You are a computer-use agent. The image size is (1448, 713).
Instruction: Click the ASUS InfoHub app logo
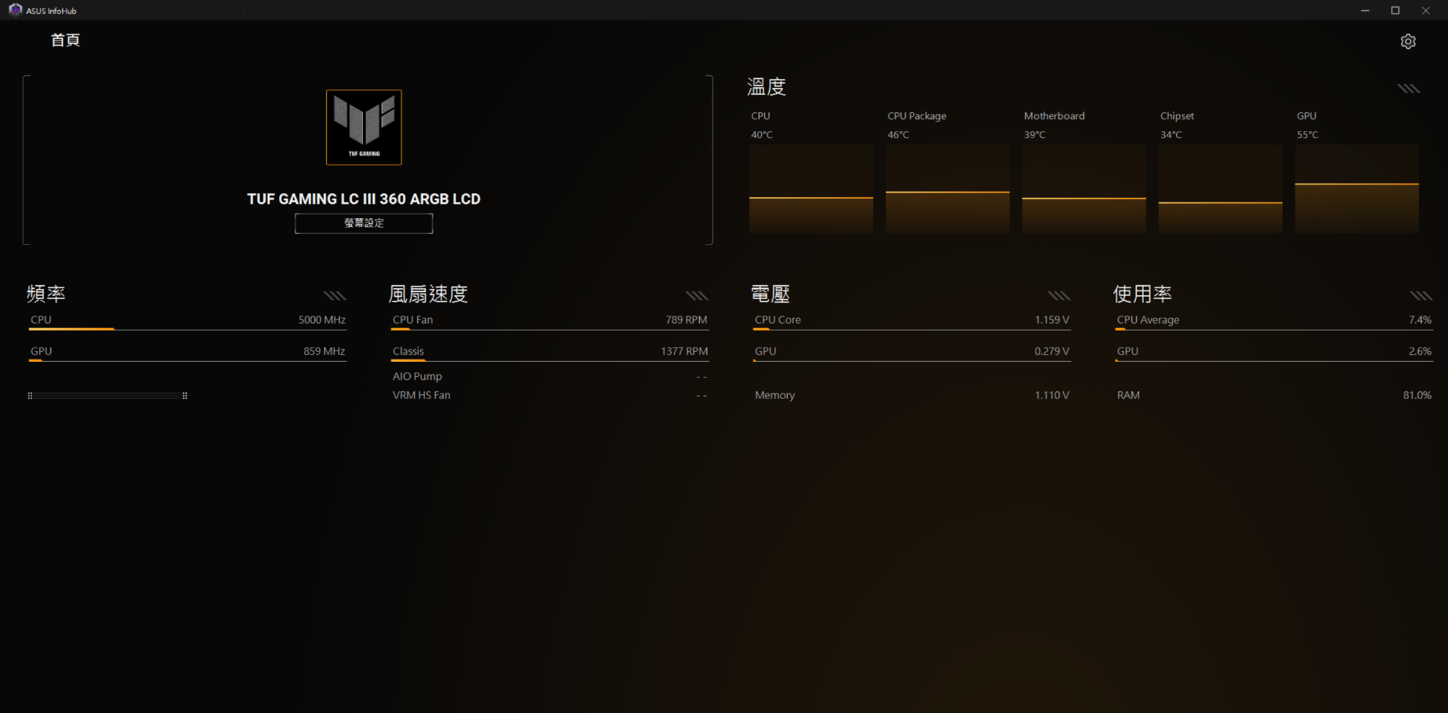pos(16,10)
